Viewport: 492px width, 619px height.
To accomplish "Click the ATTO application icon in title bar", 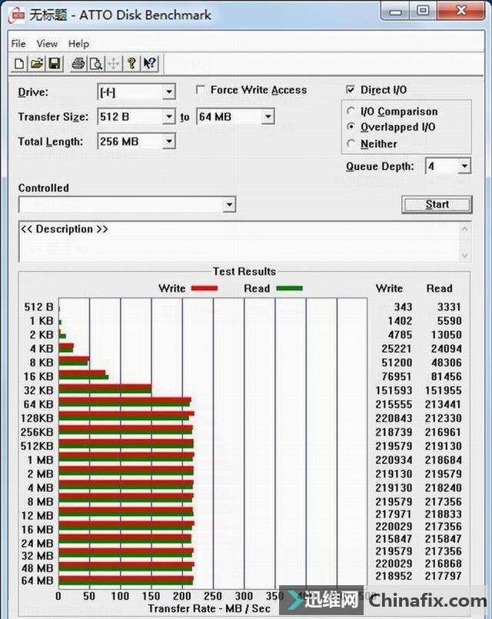I will 16,15.
